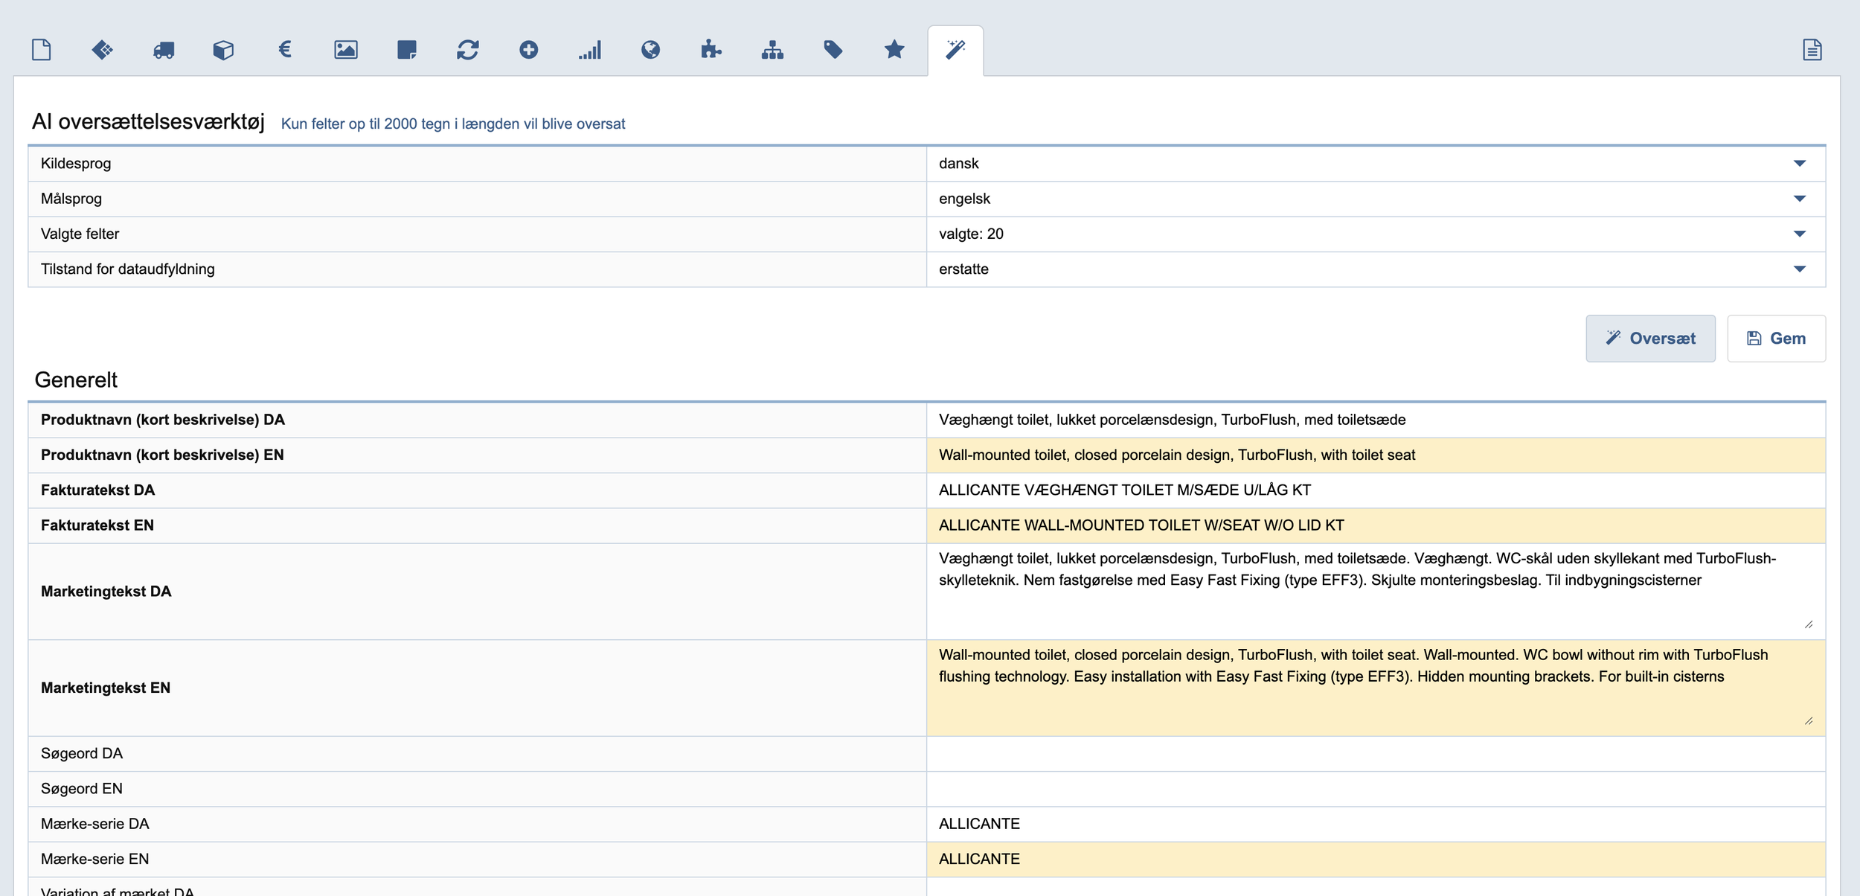Image resolution: width=1860 pixels, height=896 pixels.
Task: Click the Søgeord EN input field
Action: point(1375,789)
